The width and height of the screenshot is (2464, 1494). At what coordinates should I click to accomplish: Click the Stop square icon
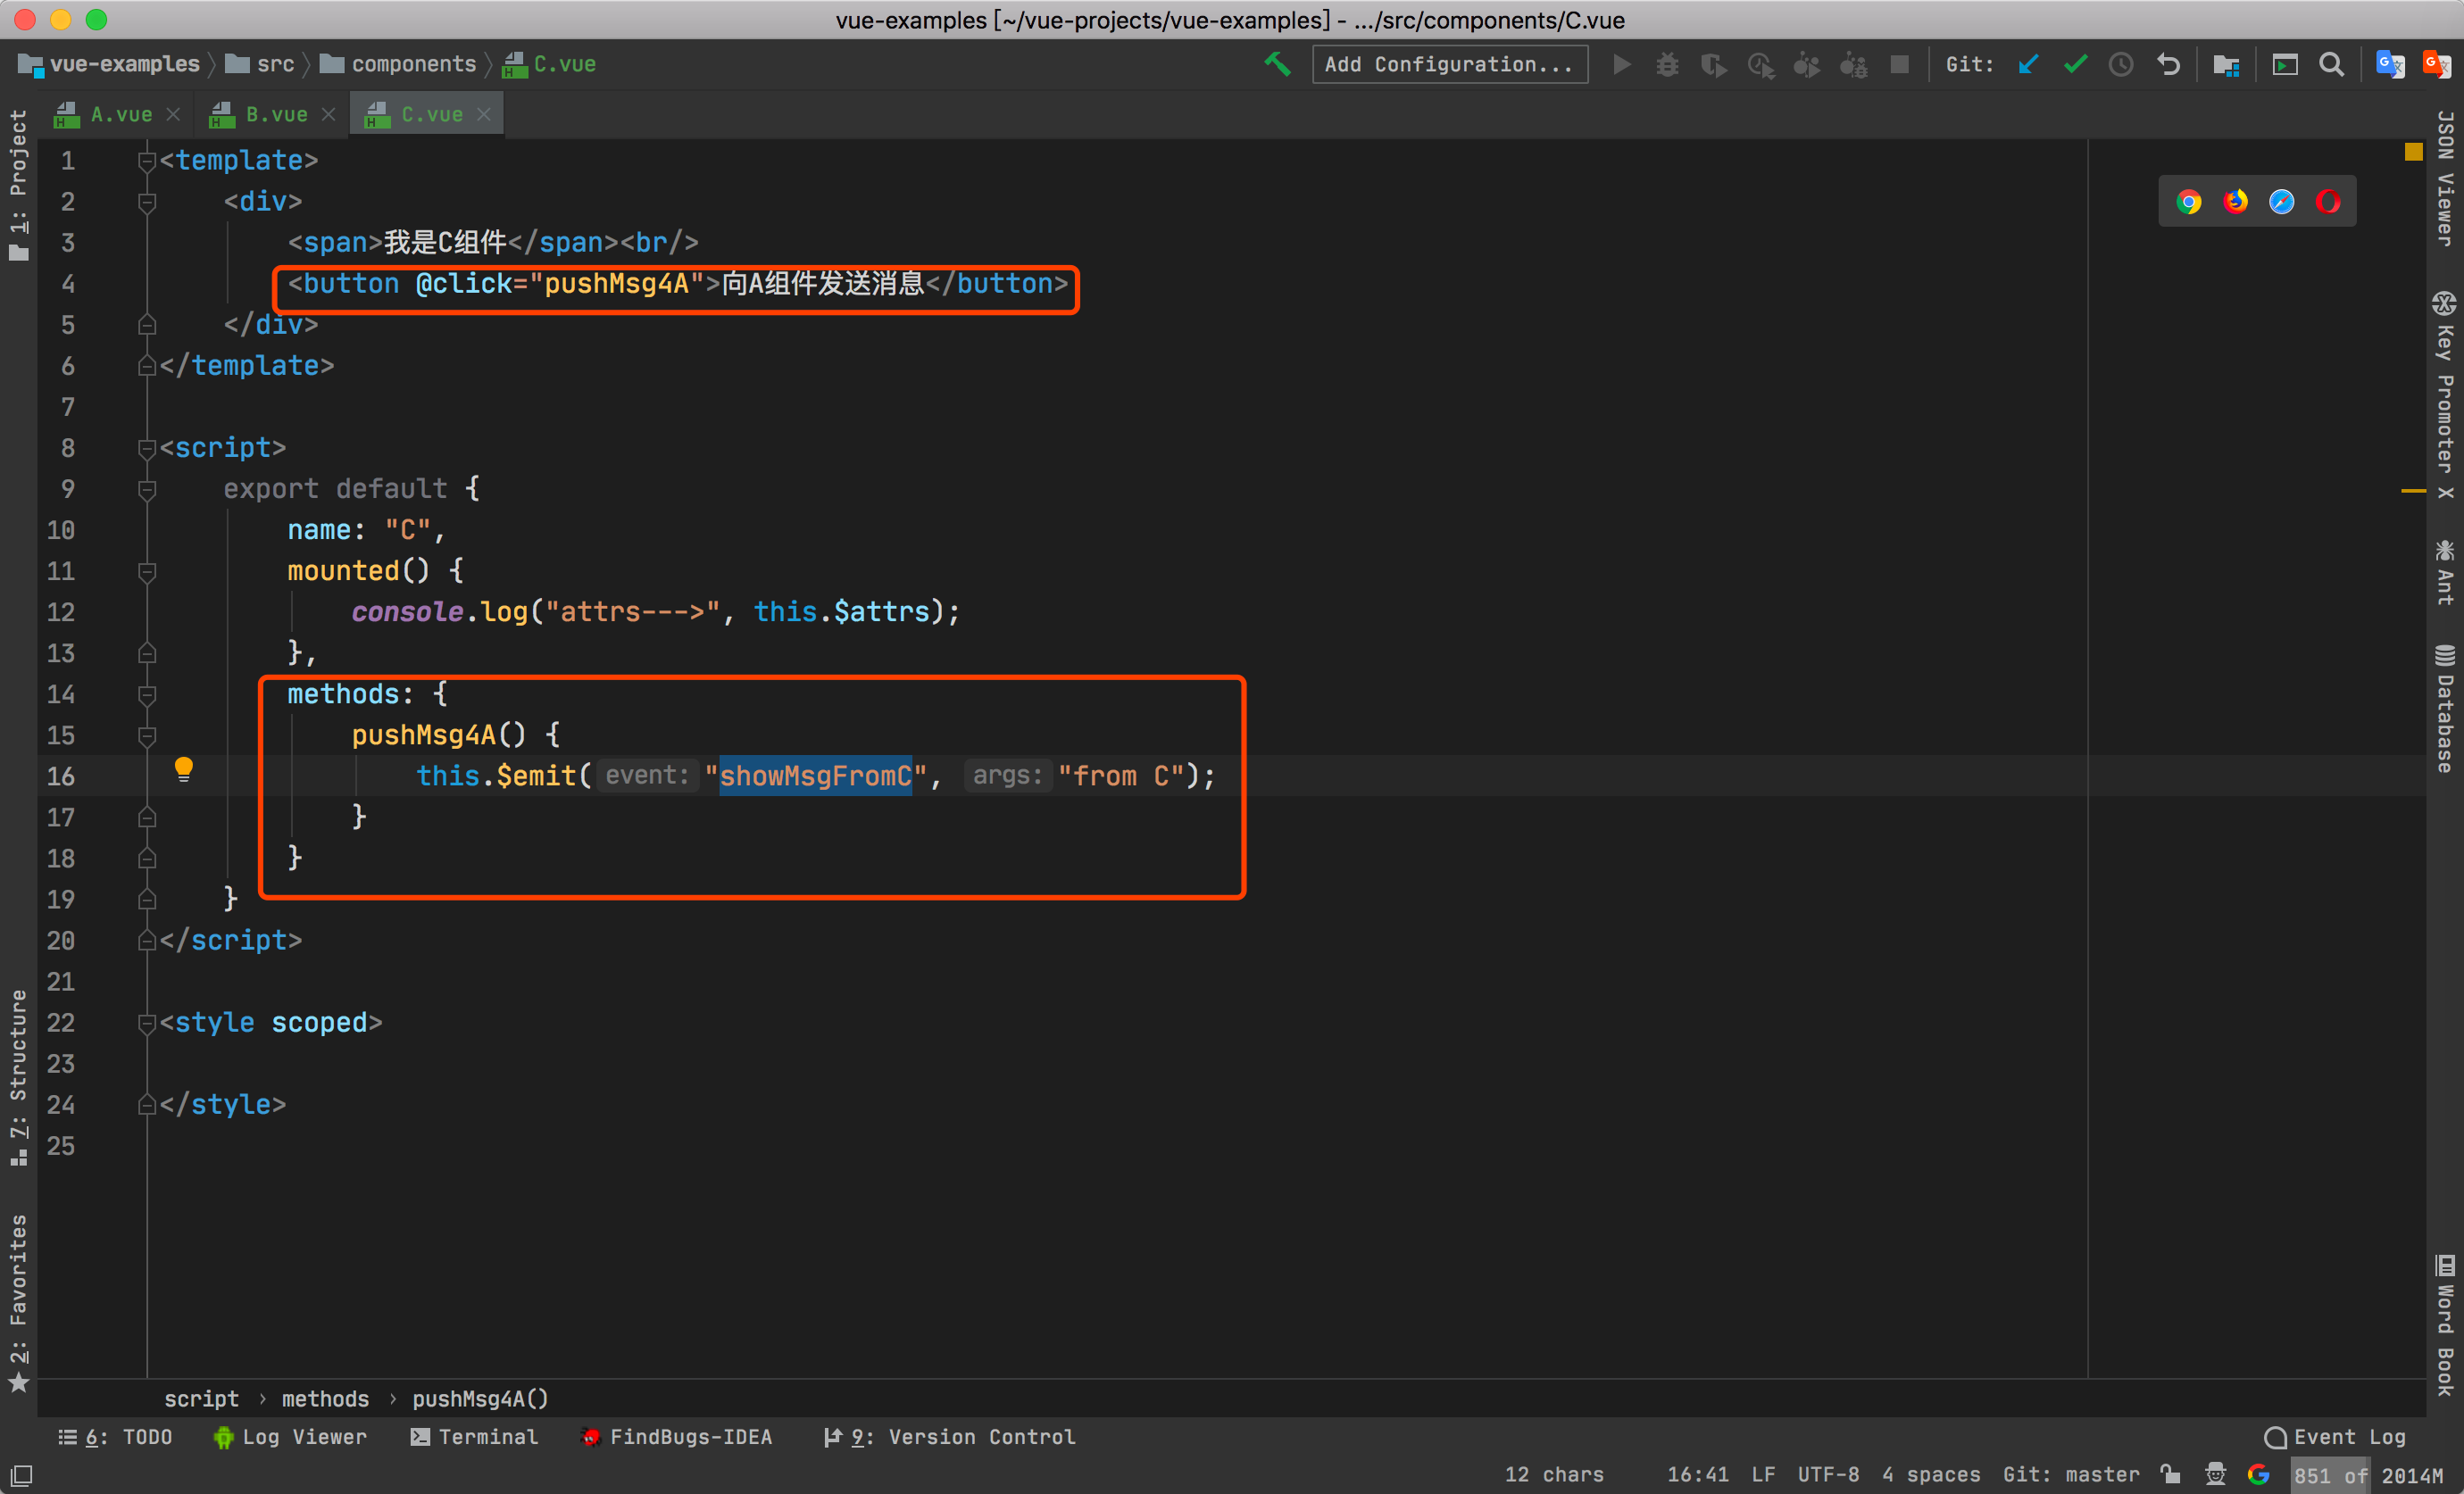[1899, 65]
